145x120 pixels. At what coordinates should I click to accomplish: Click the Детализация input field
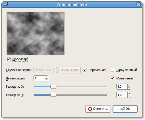pos(39,78)
